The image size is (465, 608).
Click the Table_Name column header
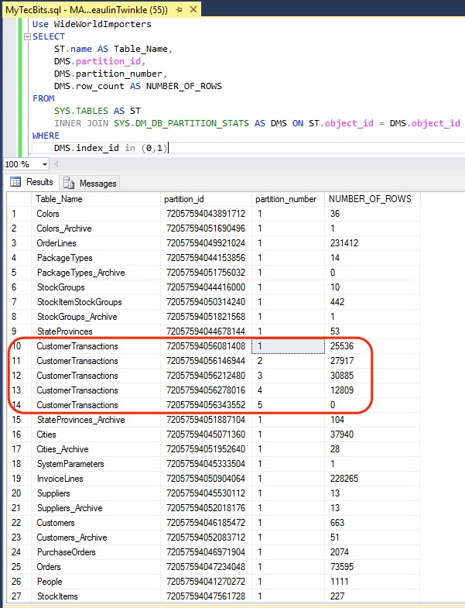coord(96,199)
